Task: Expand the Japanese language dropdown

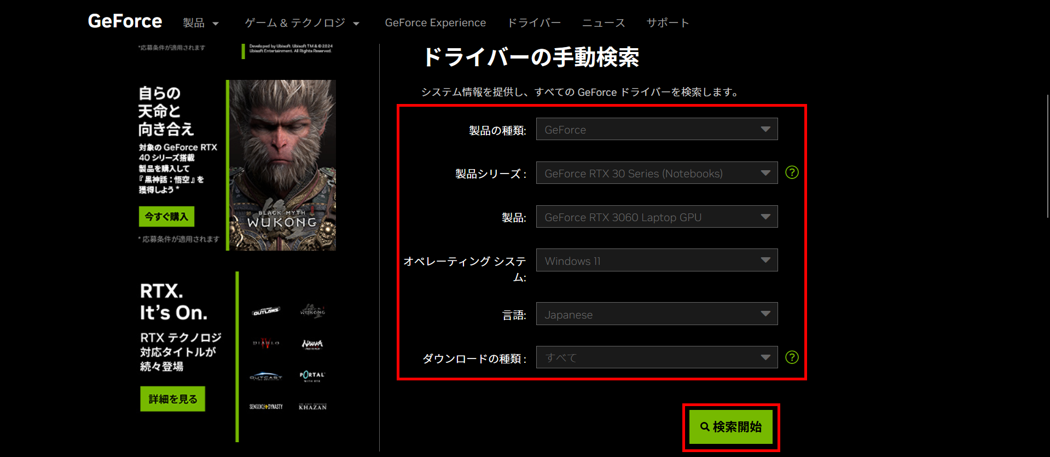Action: pyautogui.click(x=657, y=314)
